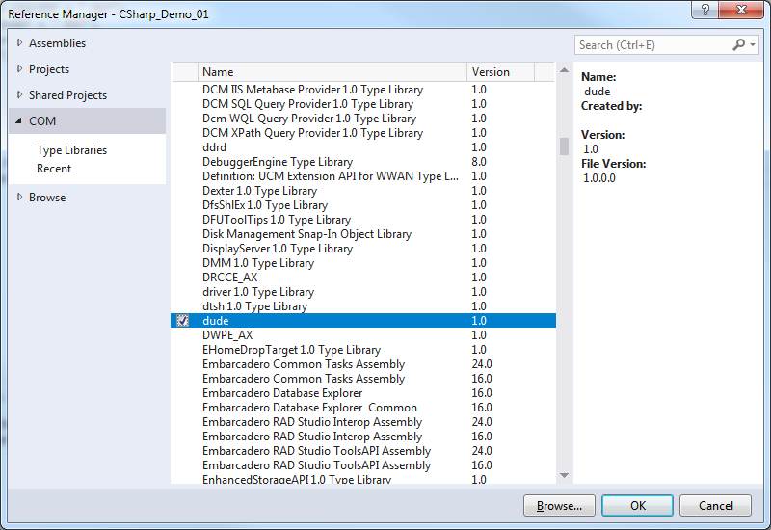Select DCM IIS Metabase Provider 1.0 Type Library
This screenshot has height=530, width=771.
coord(363,90)
